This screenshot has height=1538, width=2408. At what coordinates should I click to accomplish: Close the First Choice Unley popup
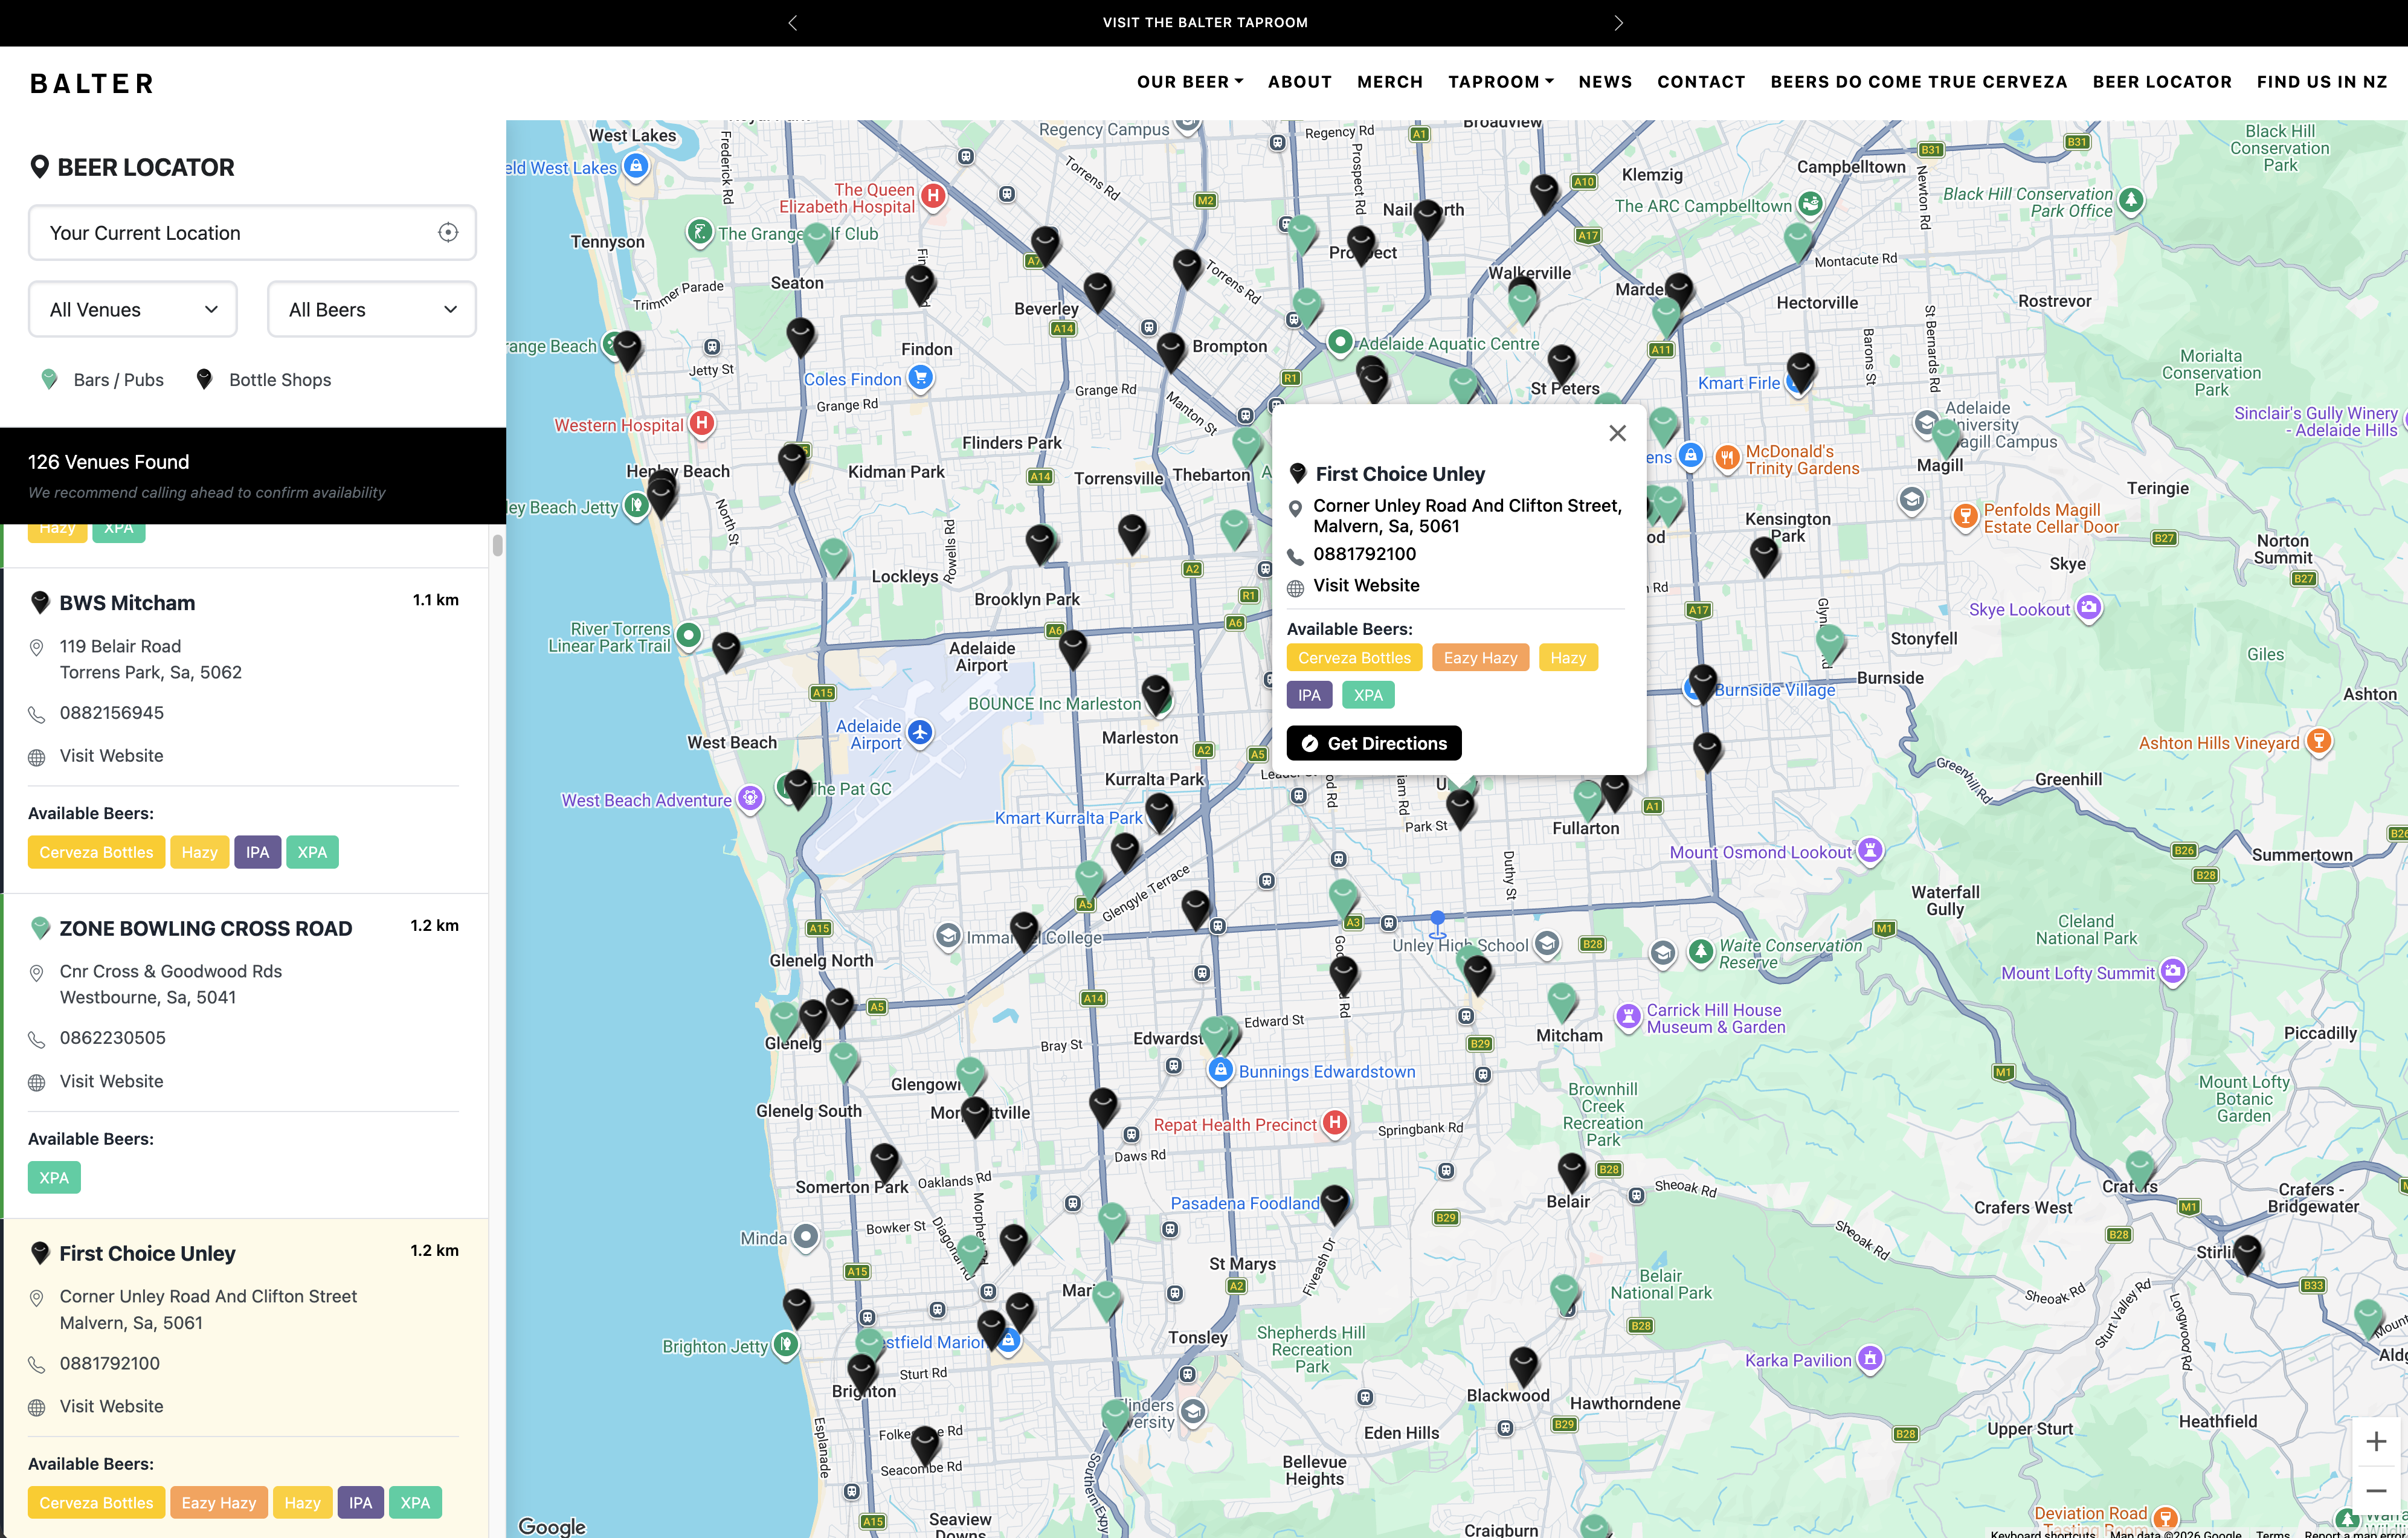tap(1617, 433)
